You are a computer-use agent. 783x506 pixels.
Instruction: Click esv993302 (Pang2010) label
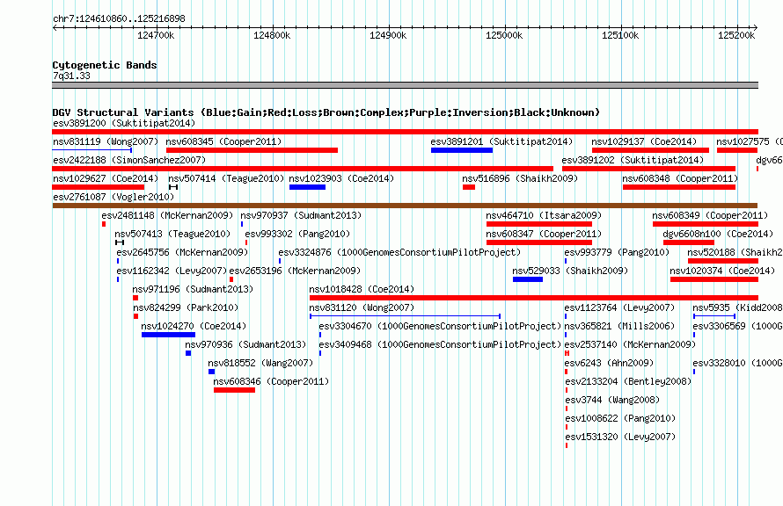[297, 234]
